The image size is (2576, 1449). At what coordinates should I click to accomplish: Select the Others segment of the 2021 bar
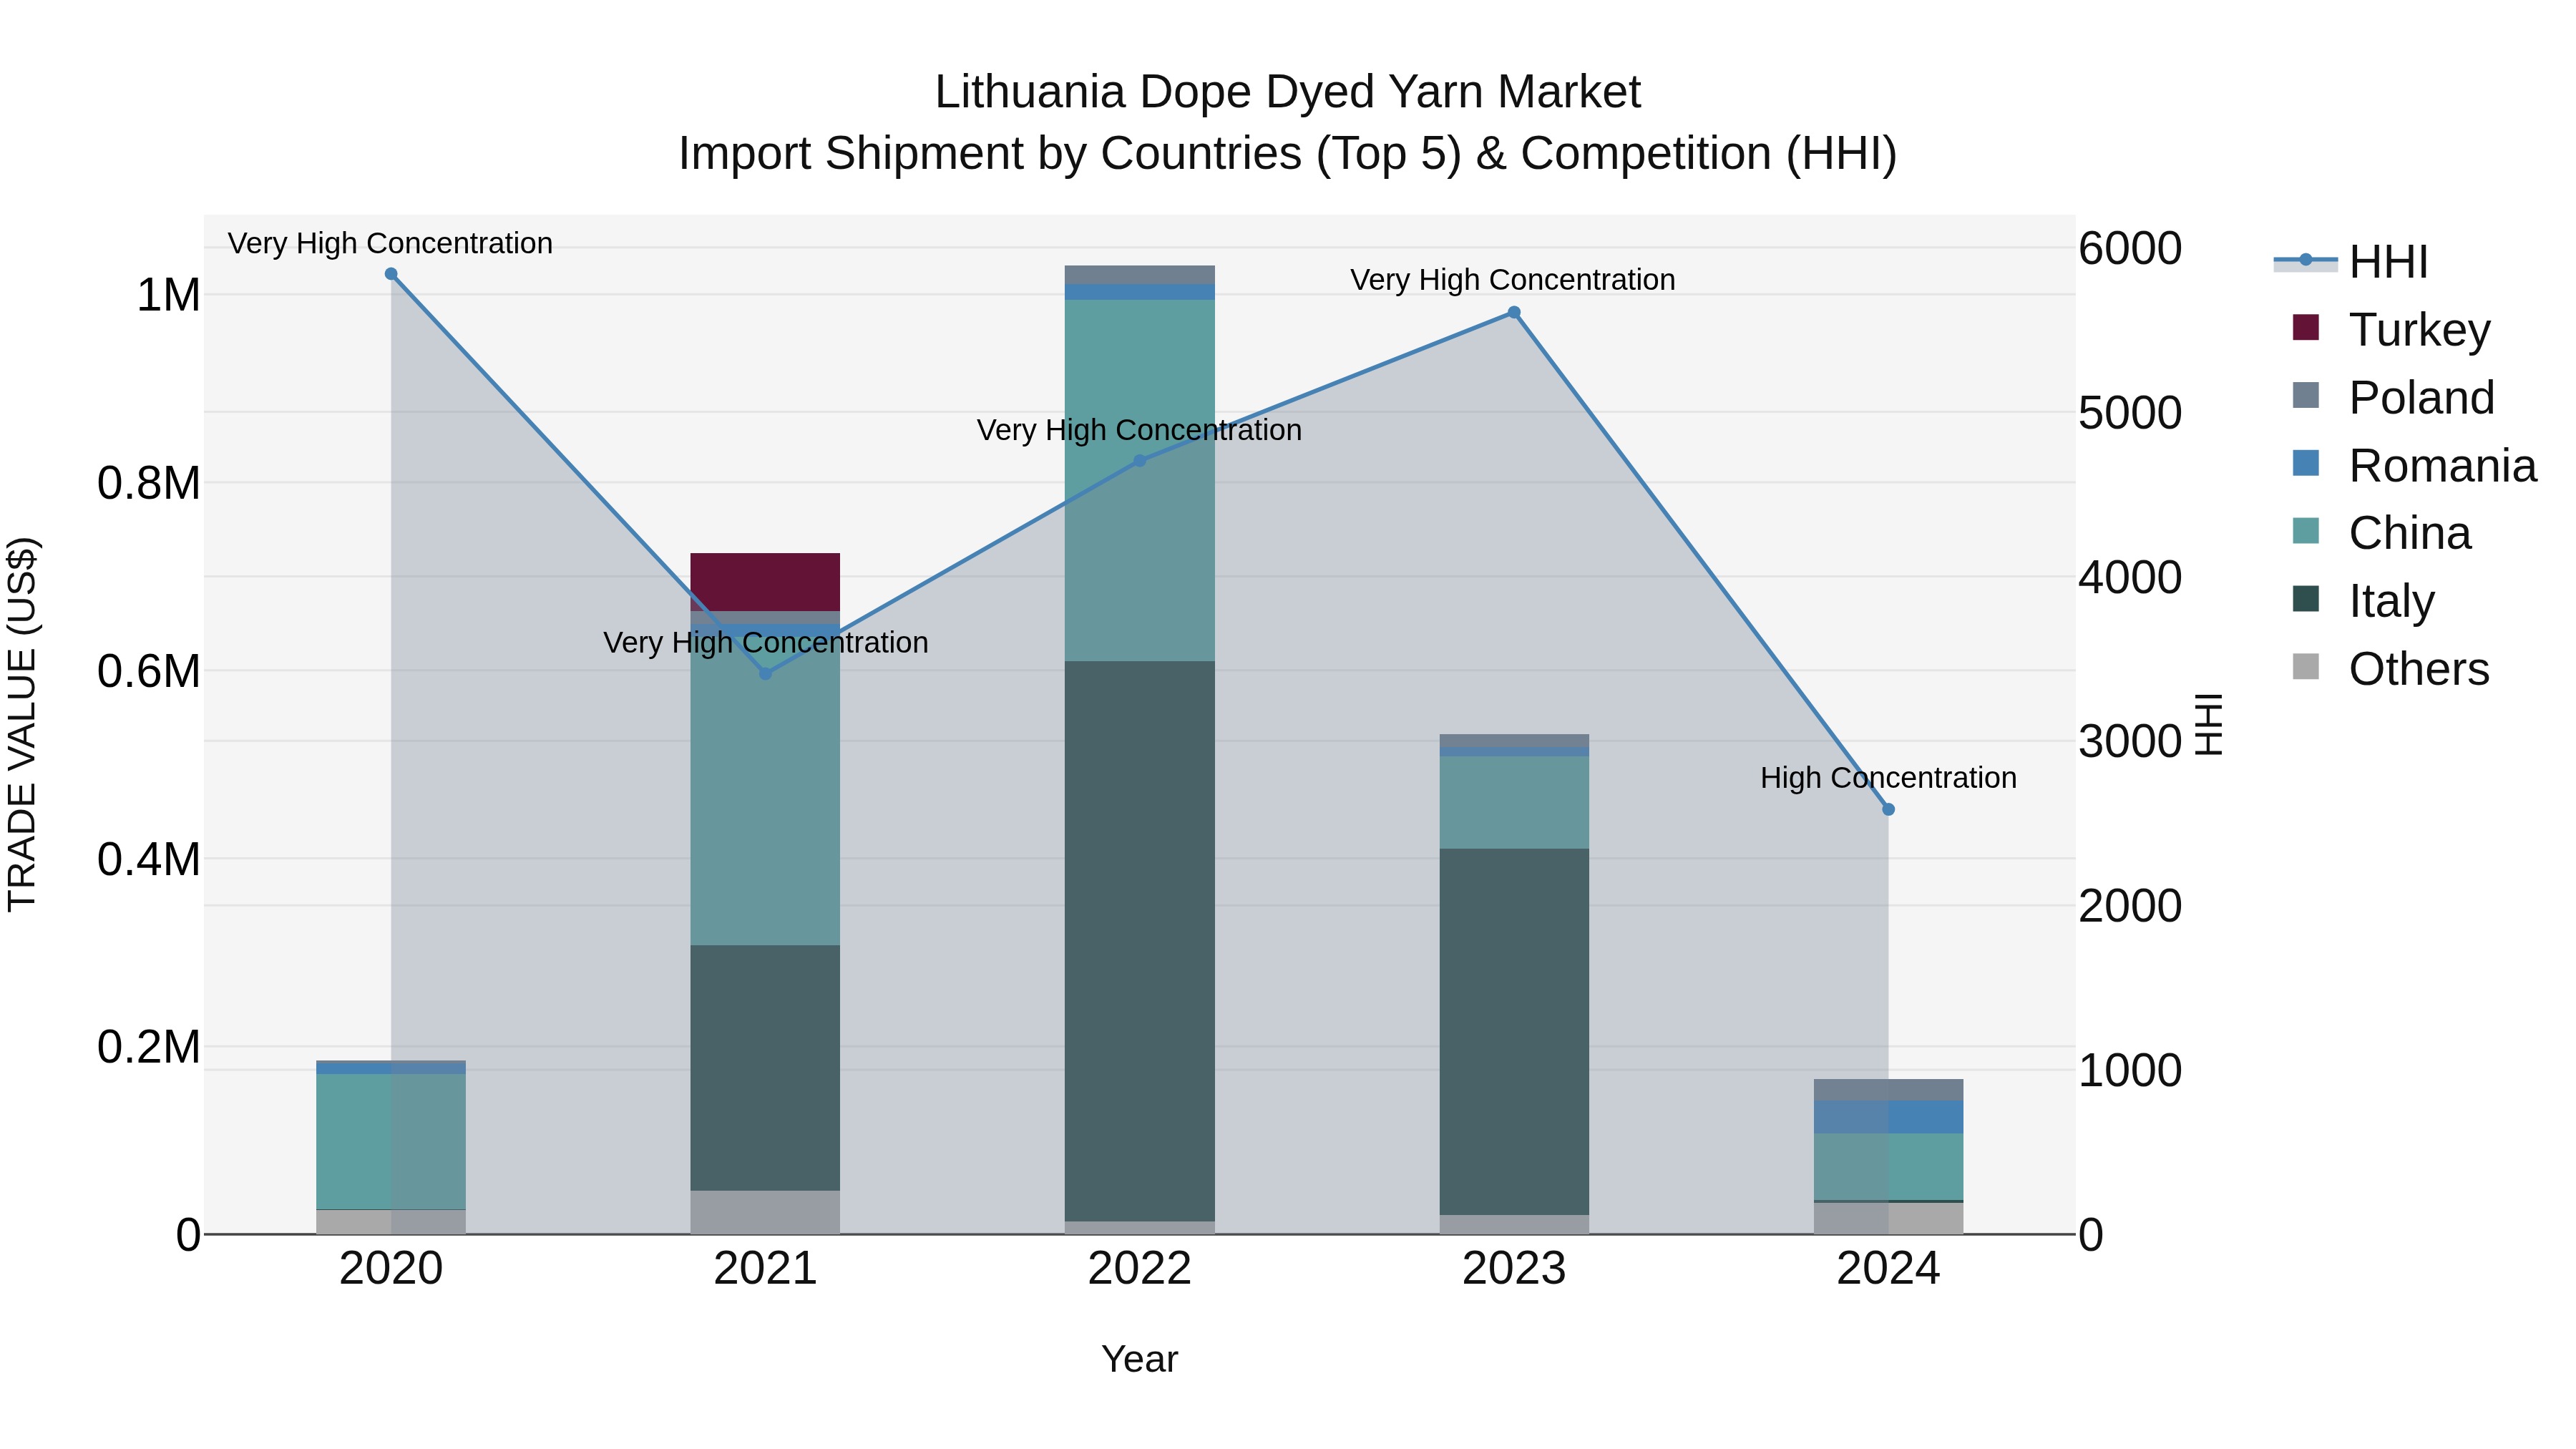765,1212
